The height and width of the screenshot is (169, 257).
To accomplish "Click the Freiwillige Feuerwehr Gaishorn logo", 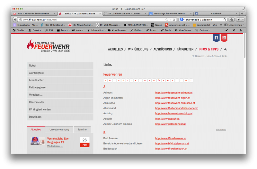I will click(x=49, y=46).
